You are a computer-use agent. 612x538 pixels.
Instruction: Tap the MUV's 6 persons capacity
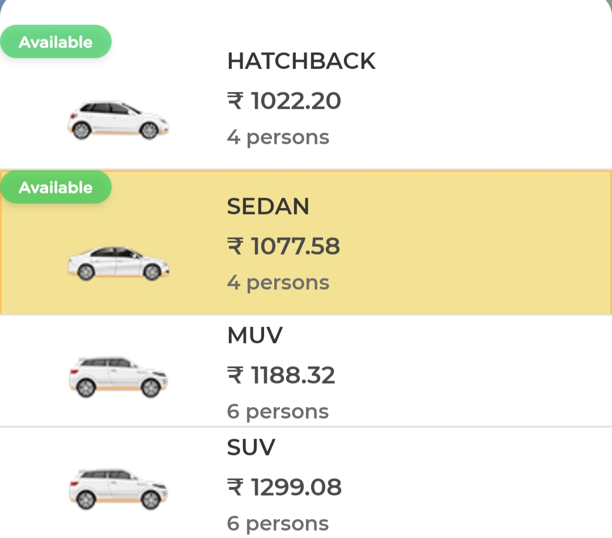click(x=278, y=412)
